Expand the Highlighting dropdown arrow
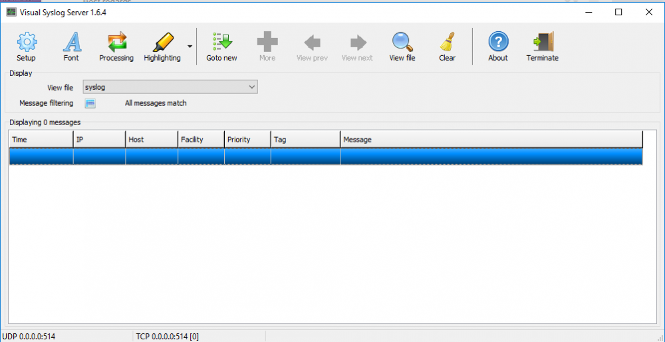 [190, 47]
